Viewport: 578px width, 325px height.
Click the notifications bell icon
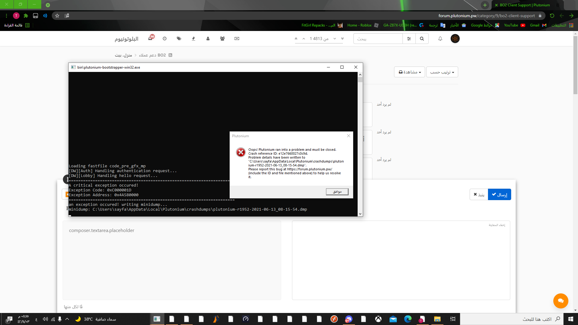[440, 39]
